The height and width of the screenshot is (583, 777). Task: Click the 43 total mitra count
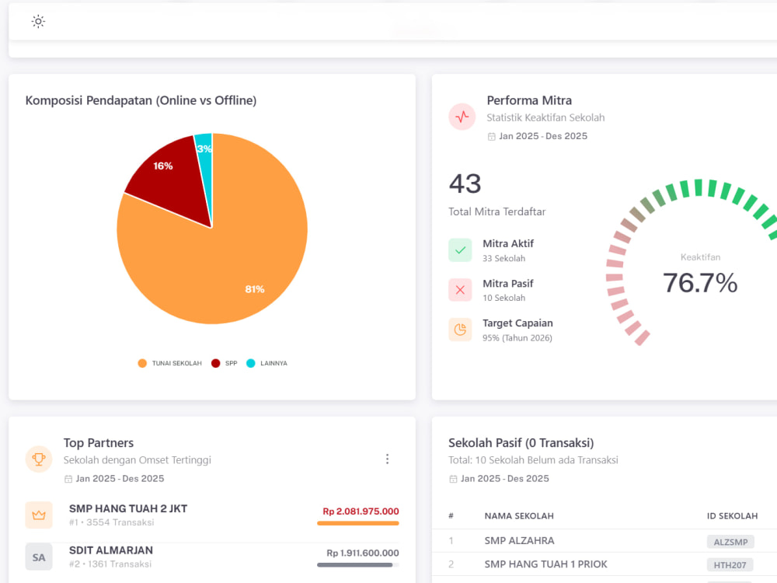465,184
